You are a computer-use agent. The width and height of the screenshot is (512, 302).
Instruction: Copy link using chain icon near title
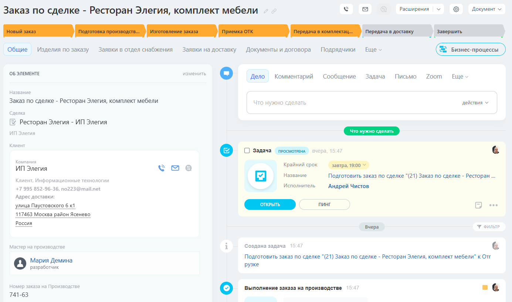tap(274, 11)
